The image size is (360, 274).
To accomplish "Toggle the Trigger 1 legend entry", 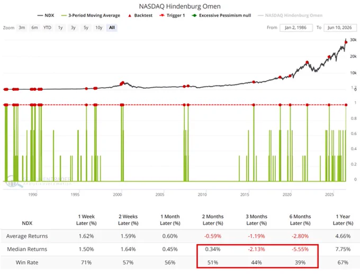I will click(172, 15).
